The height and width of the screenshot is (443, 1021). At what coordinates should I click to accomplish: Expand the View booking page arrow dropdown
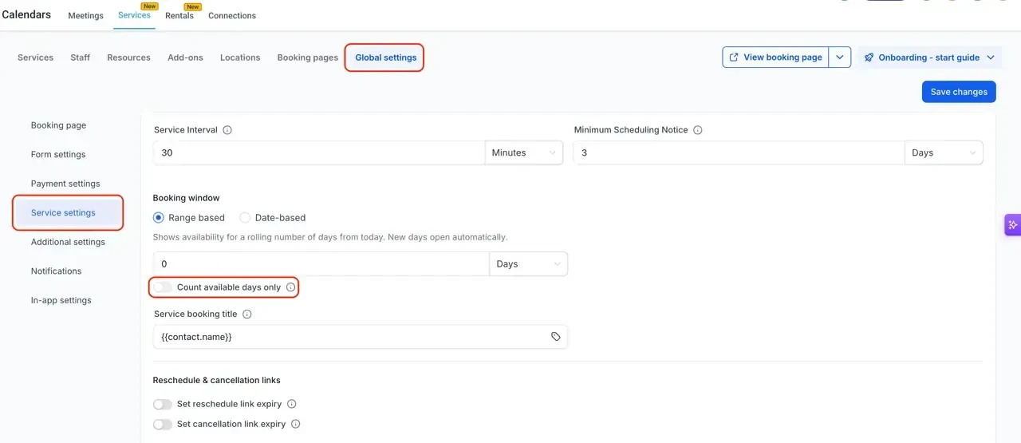(840, 57)
